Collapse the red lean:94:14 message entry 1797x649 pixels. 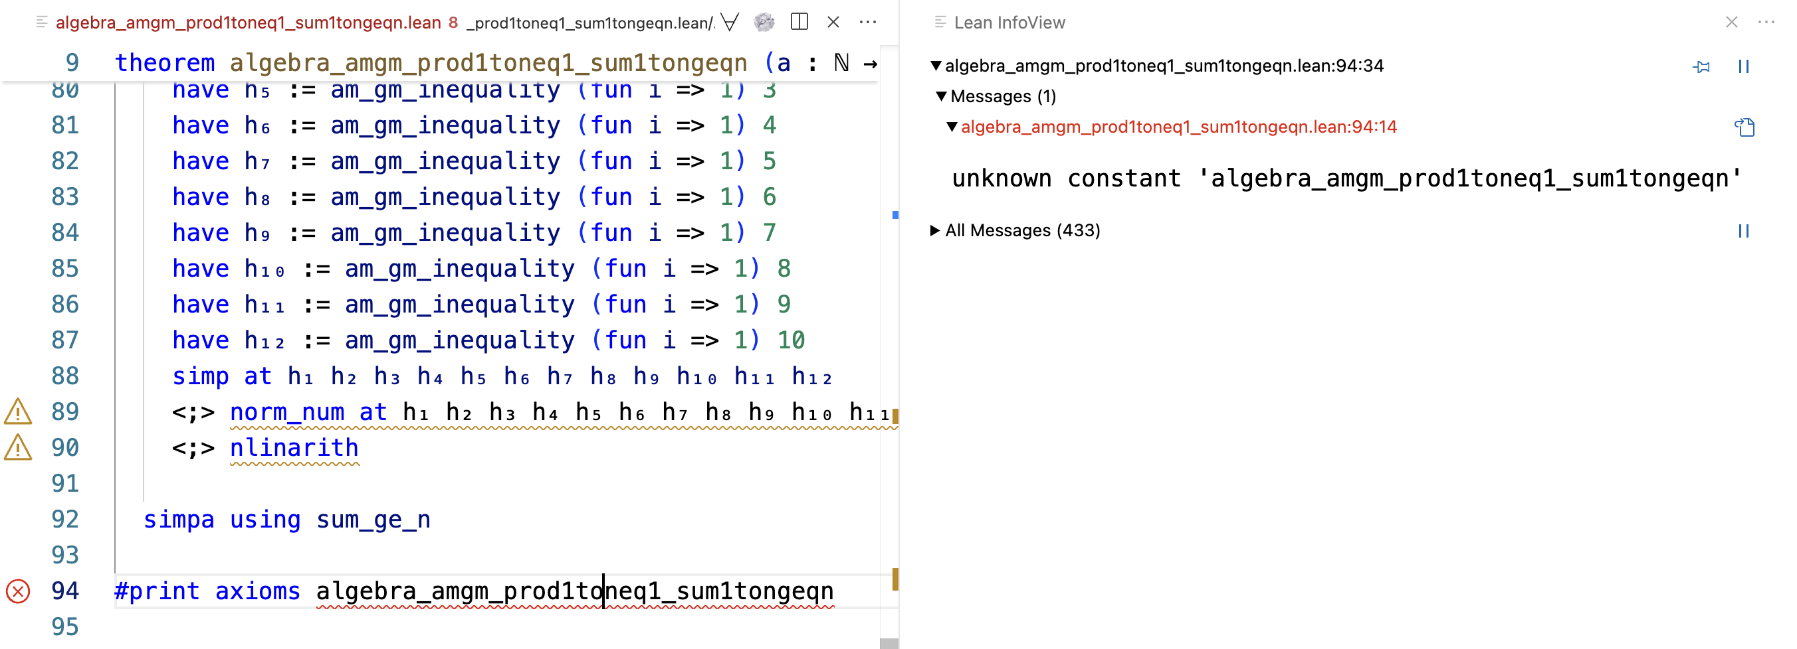pyautogui.click(x=952, y=127)
